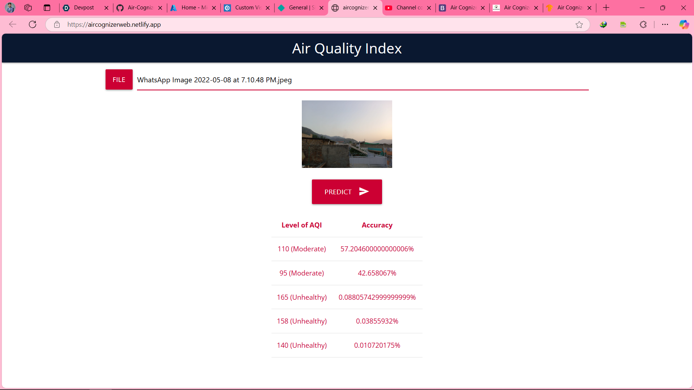Image resolution: width=694 pixels, height=390 pixels.
Task: Open the Extensions puzzle icon
Action: pyautogui.click(x=643, y=25)
